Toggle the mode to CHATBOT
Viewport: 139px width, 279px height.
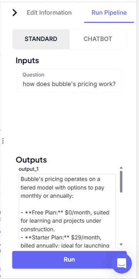98,39
